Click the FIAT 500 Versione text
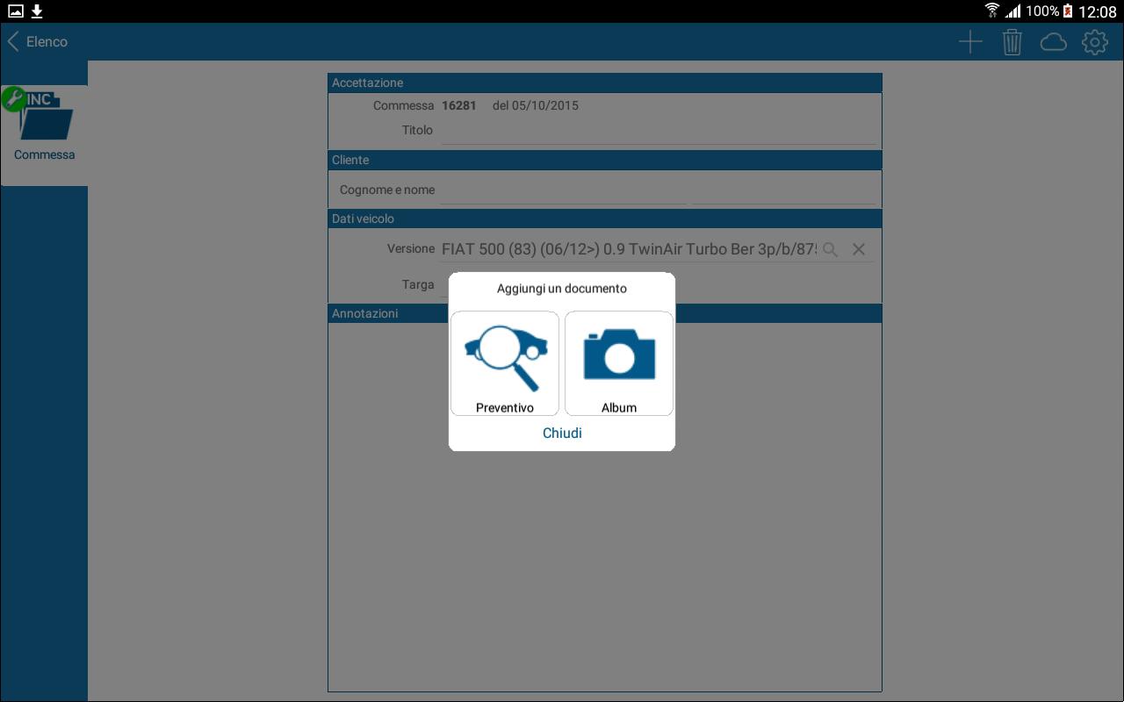This screenshot has width=1124, height=702. [629, 249]
